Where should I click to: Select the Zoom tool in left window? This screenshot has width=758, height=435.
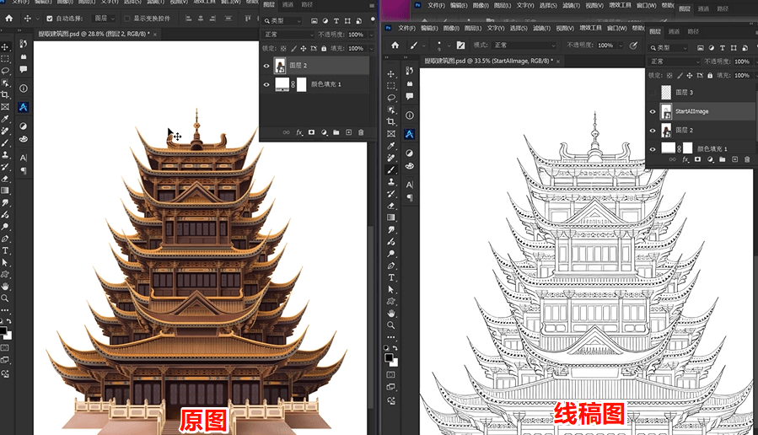tap(5, 298)
